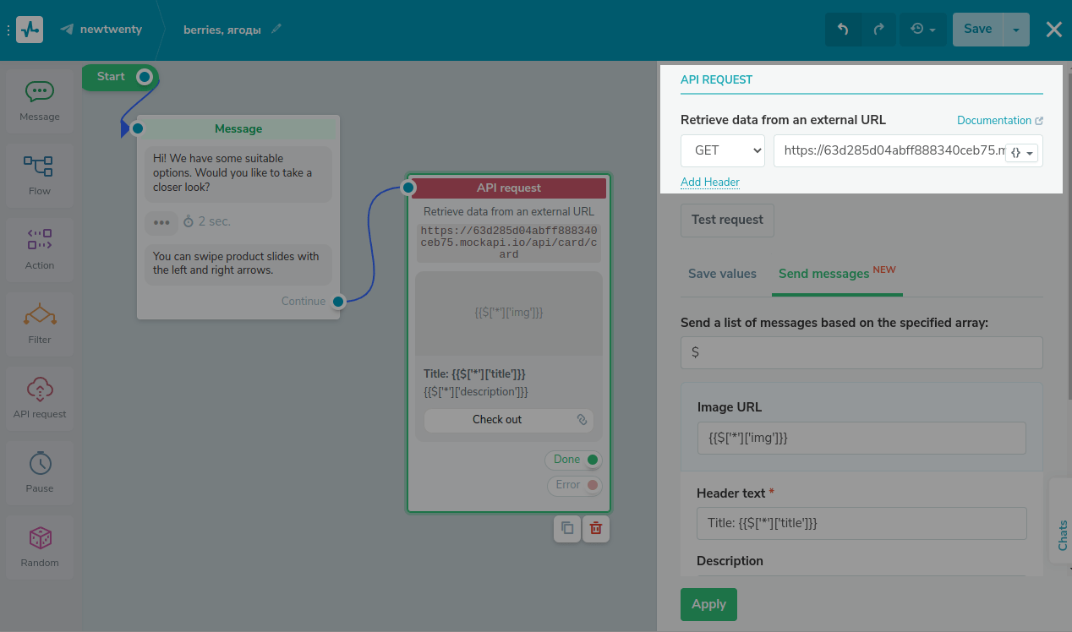
Task: Open the GET method dropdown
Action: pos(723,150)
